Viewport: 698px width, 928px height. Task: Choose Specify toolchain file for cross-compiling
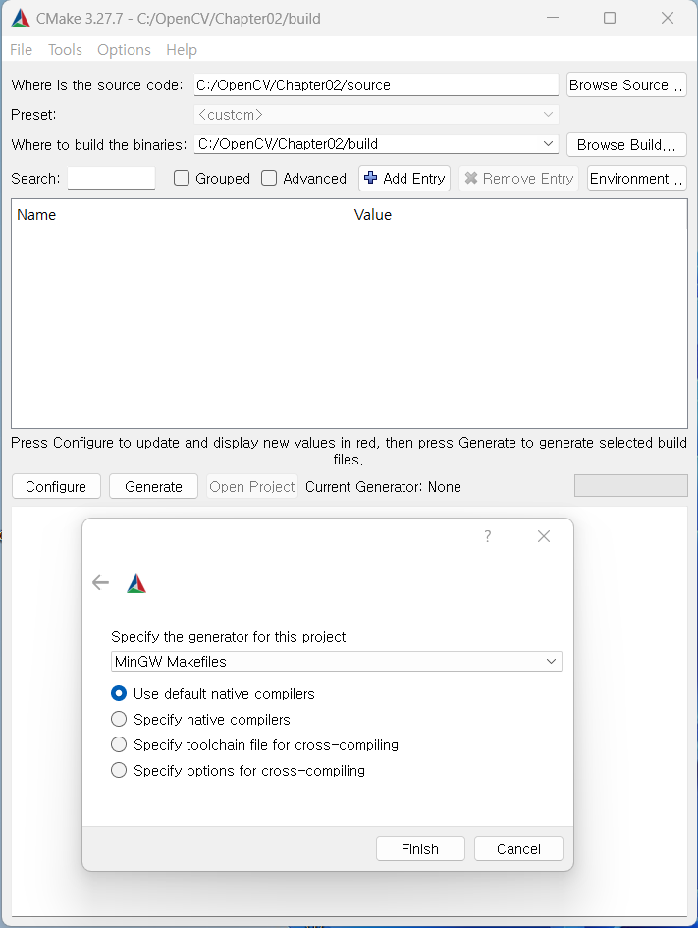[119, 744]
